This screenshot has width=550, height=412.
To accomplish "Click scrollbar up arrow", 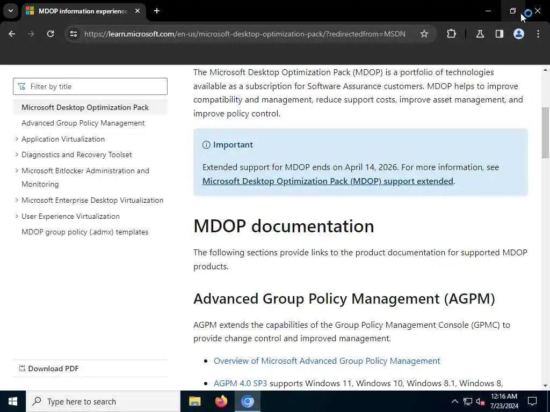I will pyautogui.click(x=545, y=70).
